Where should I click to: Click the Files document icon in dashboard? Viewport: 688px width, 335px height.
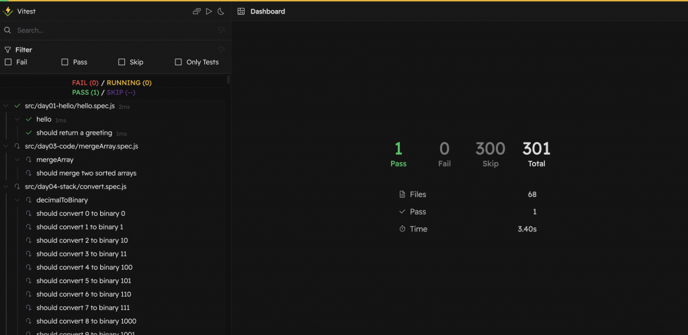402,194
